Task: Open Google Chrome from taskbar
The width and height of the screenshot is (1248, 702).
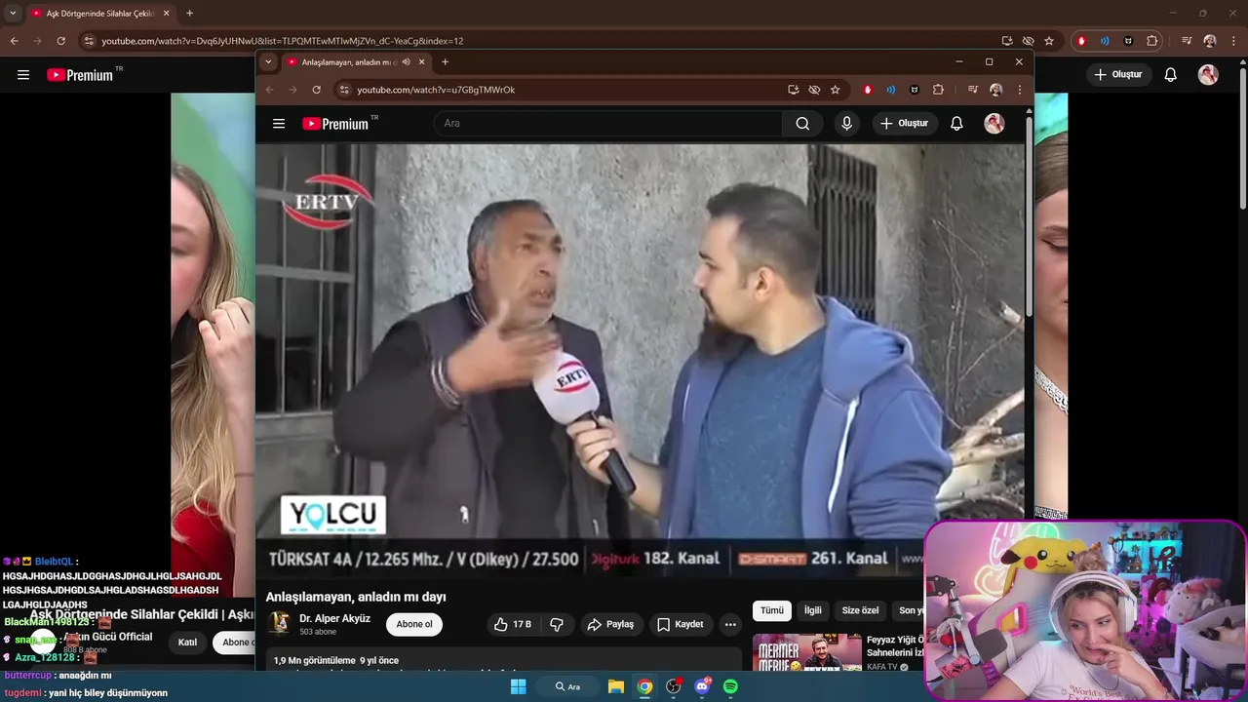Action: tap(644, 686)
